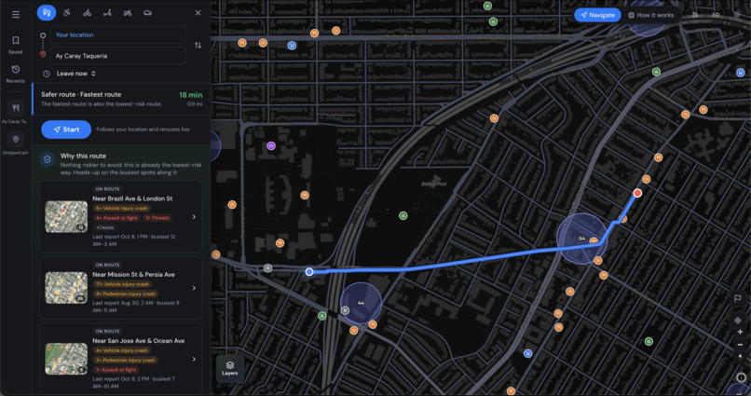Select the Safer route · Fastest route option
This screenshot has height=396, width=751.
coord(122,99)
